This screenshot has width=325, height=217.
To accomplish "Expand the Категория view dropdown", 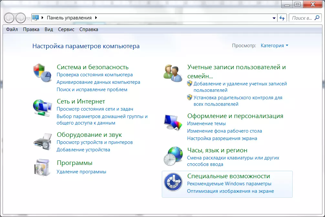I will [x=274, y=46].
